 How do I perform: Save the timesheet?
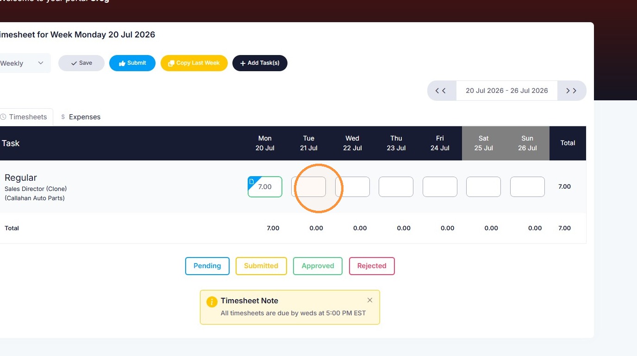[81, 63]
